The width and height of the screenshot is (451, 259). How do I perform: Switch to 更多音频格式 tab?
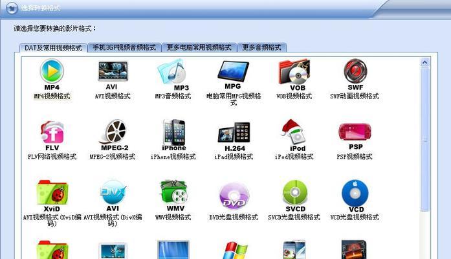pos(262,47)
